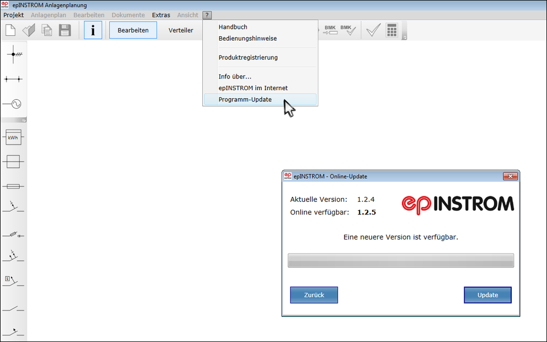Expand the symbol palette divider arrow
Screen dimensions: 547x342
(x=24, y=120)
